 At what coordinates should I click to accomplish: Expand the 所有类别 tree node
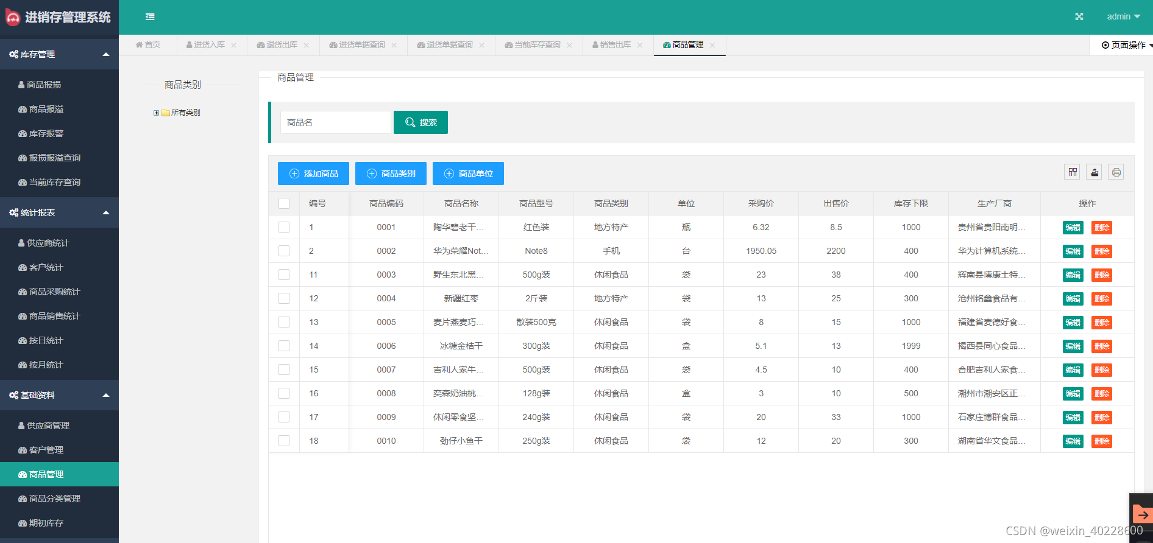click(156, 113)
